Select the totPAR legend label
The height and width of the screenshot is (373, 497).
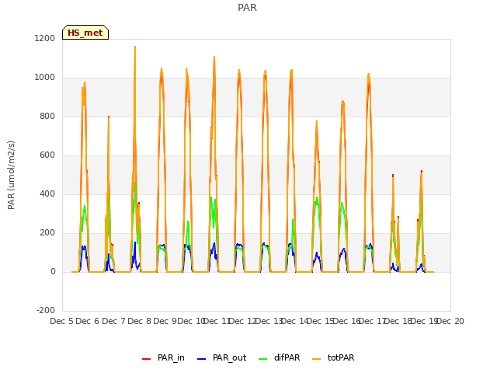coord(341,357)
